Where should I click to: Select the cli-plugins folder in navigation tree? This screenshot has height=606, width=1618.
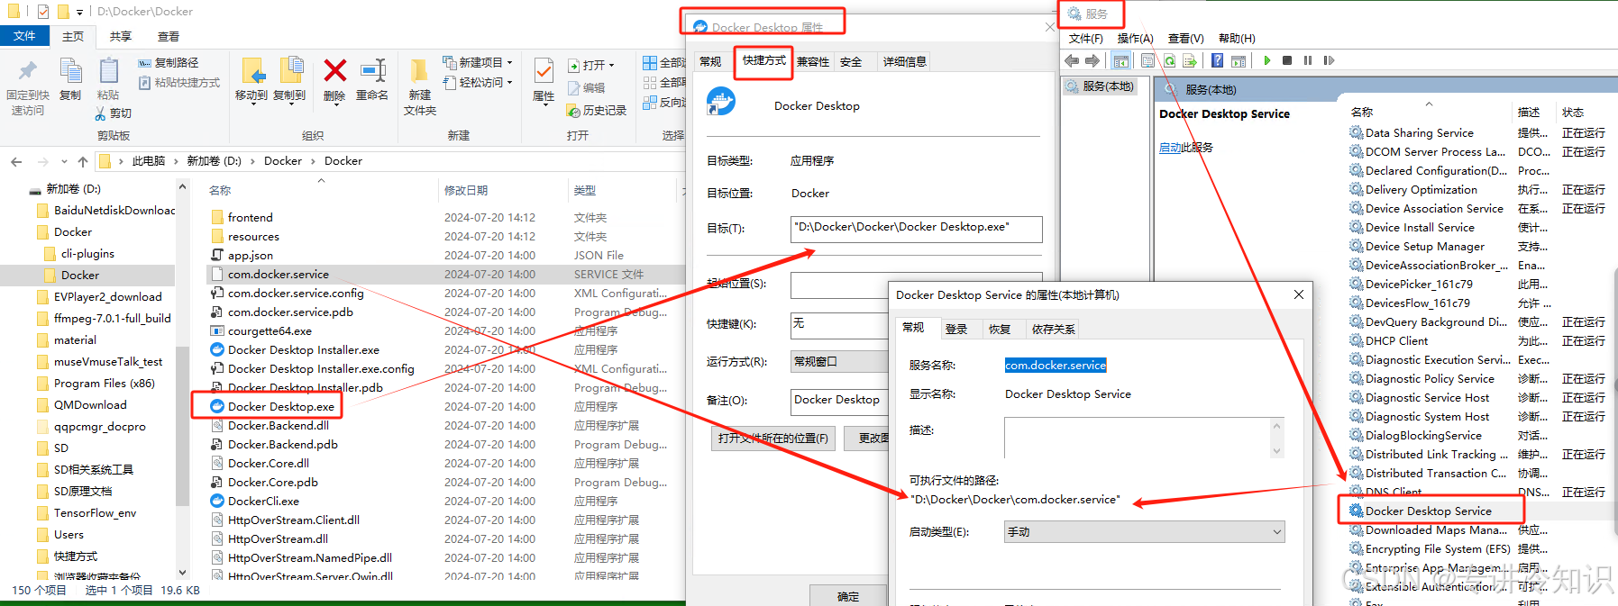click(87, 254)
